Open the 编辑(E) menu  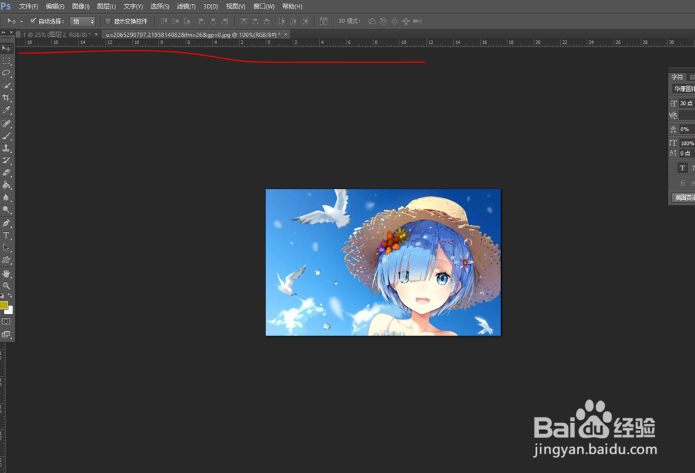[55, 7]
